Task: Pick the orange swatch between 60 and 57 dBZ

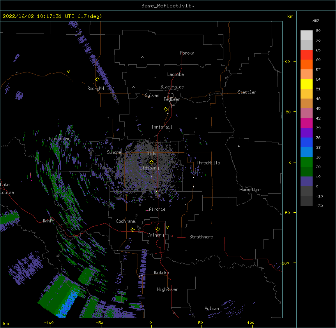Action: (306, 64)
